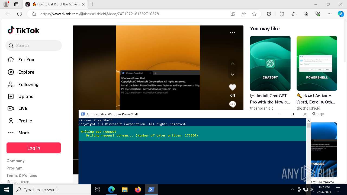Launch Firefox from taskbar

[138, 190]
